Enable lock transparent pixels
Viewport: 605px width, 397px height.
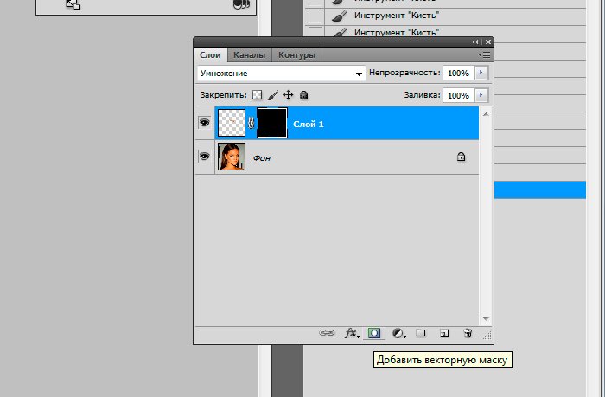click(257, 95)
